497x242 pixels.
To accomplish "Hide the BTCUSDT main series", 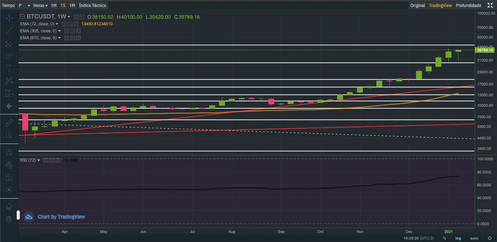I will point(76,17).
